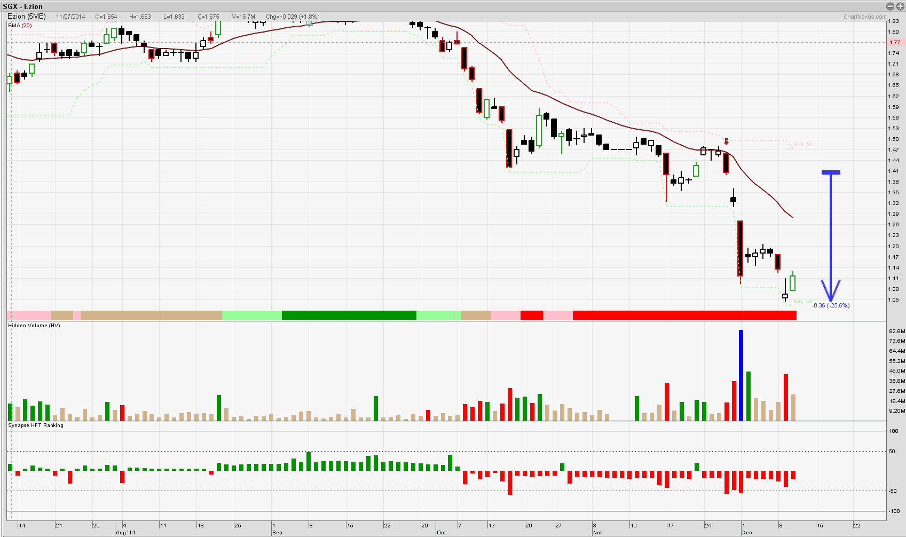Click the Buy_SL line label
Image resolution: width=906 pixels, height=537 pixels.
802,302
